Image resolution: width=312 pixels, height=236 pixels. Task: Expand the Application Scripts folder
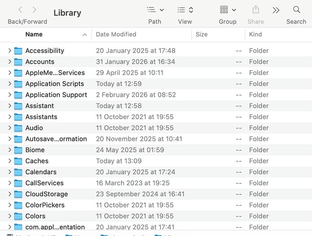click(9, 84)
